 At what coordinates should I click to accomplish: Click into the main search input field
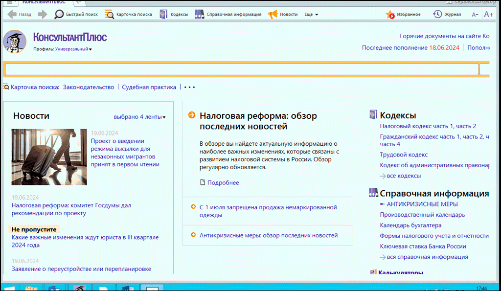242,69
